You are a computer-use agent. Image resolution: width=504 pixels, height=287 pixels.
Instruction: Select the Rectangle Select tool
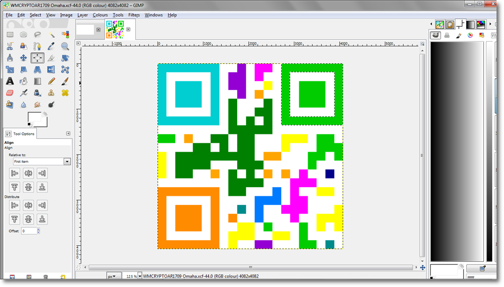click(10, 35)
